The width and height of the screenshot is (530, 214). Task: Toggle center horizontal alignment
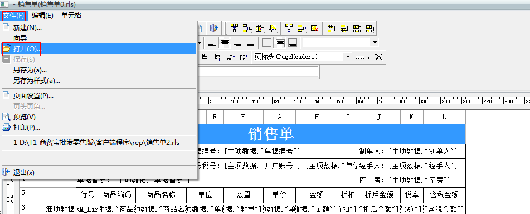point(225,42)
